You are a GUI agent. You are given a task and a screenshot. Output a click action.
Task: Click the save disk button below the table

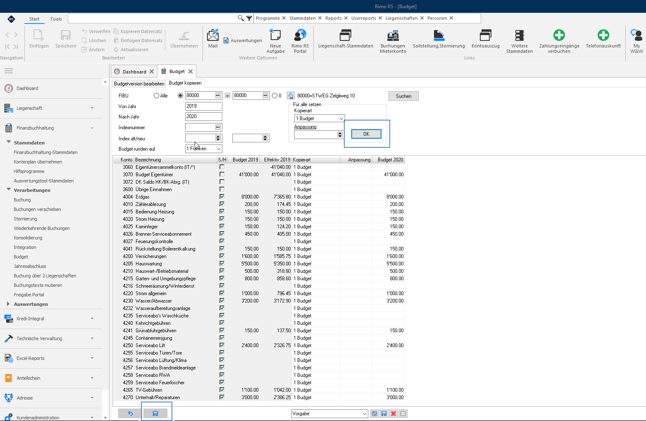155,413
